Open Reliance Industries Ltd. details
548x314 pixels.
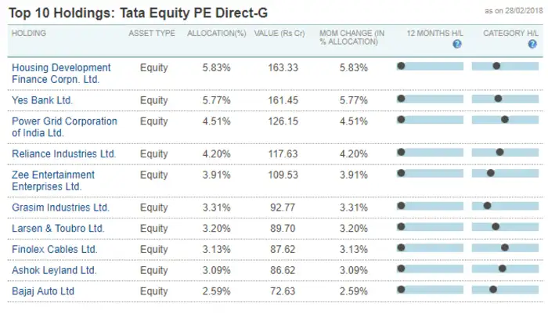(x=63, y=153)
